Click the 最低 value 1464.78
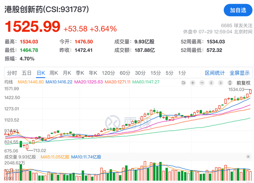The image size is (254, 183). pos(29,50)
